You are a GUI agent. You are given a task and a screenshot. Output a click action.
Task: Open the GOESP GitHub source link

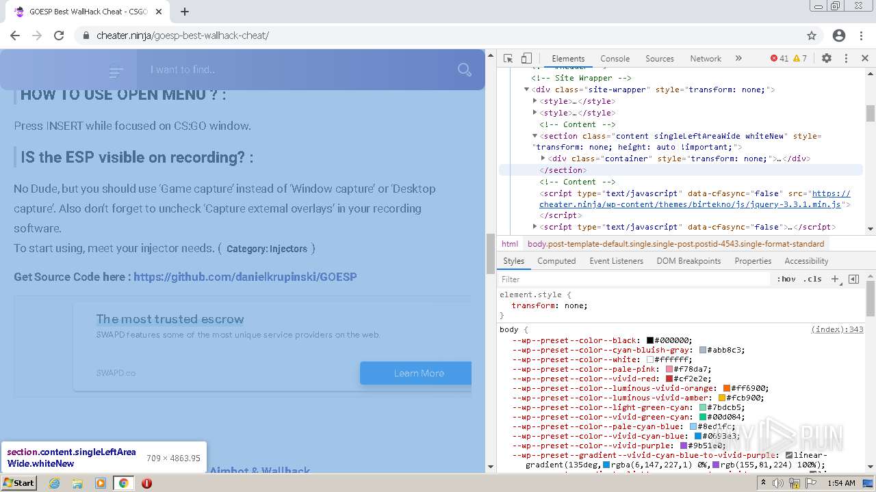245,277
